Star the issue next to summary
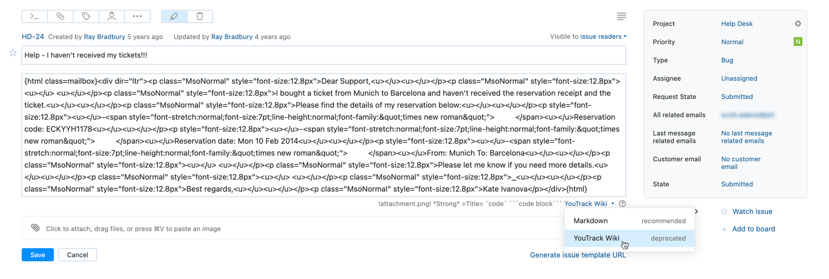Image resolution: width=829 pixels, height=279 pixels. click(x=13, y=53)
